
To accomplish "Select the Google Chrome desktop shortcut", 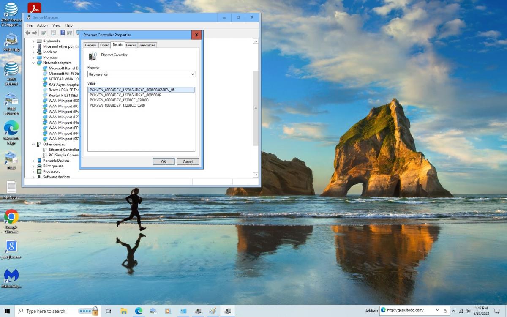I will coord(11,221).
